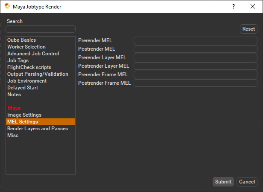This screenshot has height=192, width=263.
Task: Select Qube Basics in the list
Action: point(21,40)
